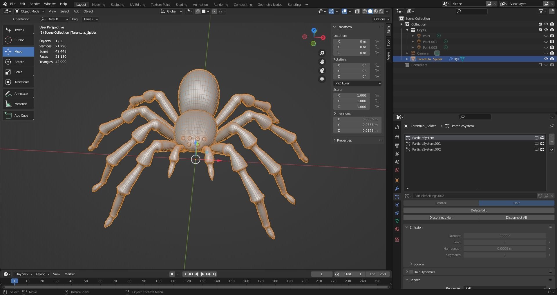This screenshot has width=557, height=295.
Task: Toggle camera view icon in viewport
Action: click(x=322, y=70)
